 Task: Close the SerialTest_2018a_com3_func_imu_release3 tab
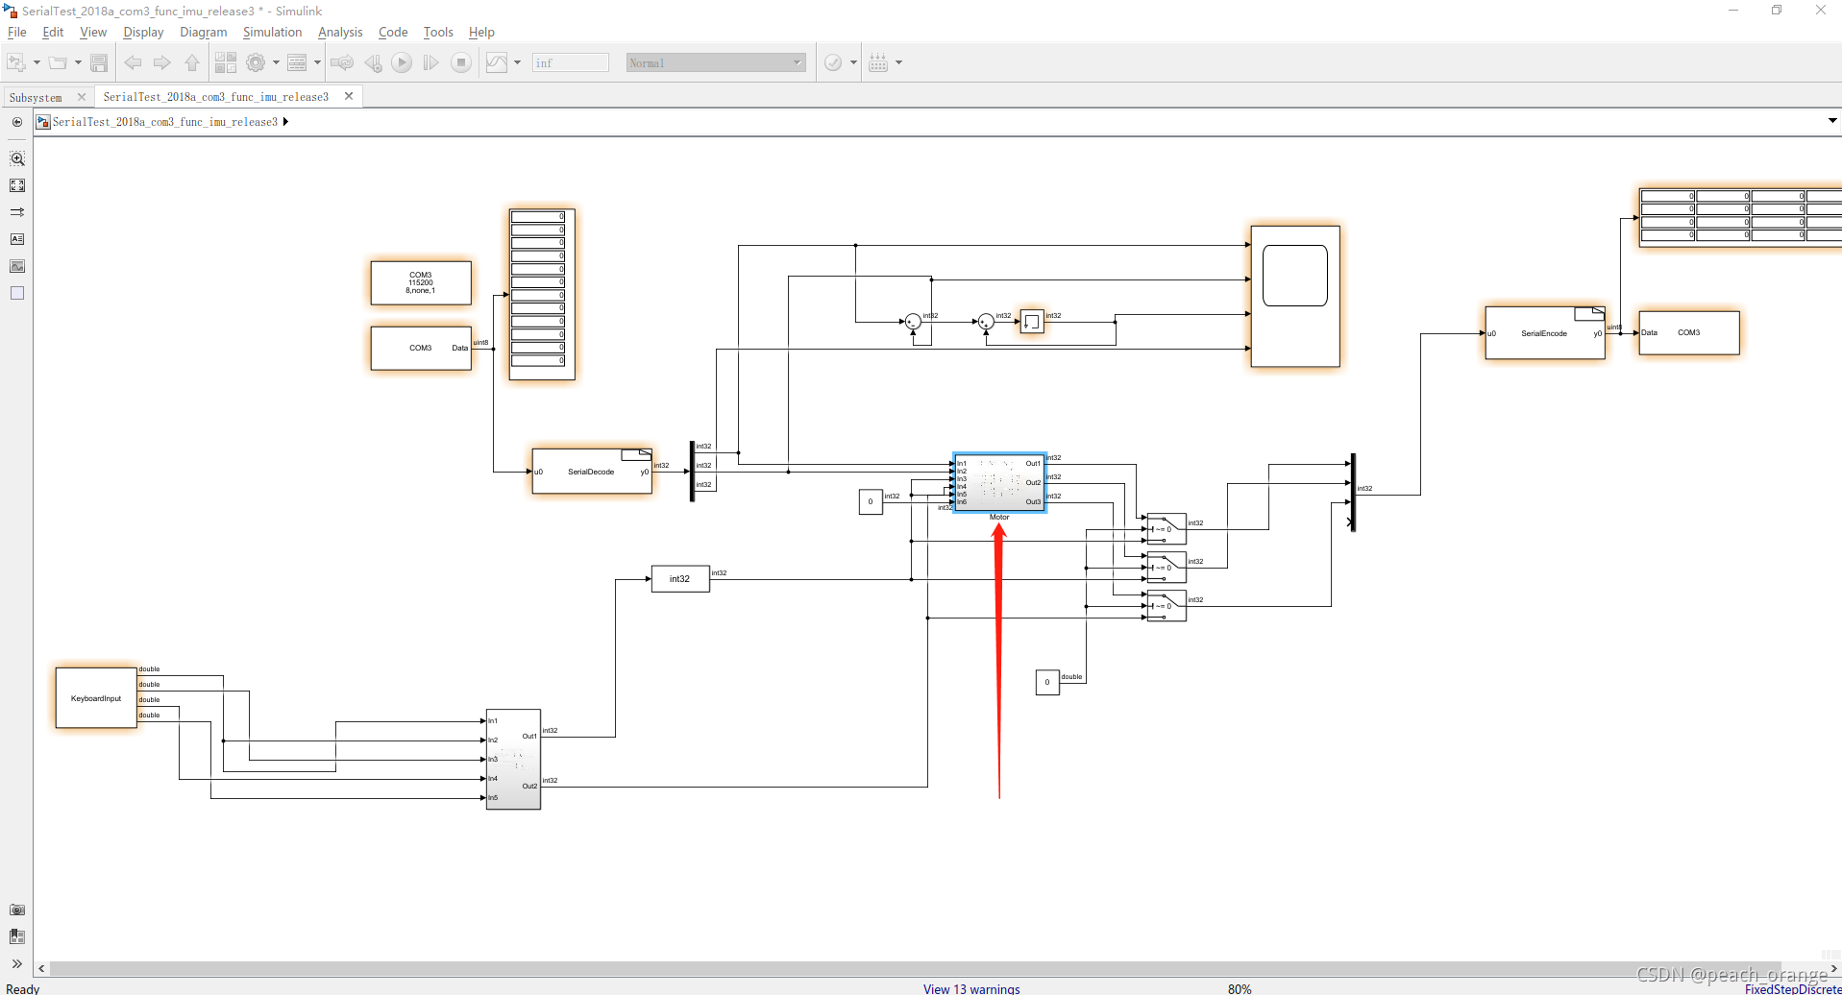point(349,96)
